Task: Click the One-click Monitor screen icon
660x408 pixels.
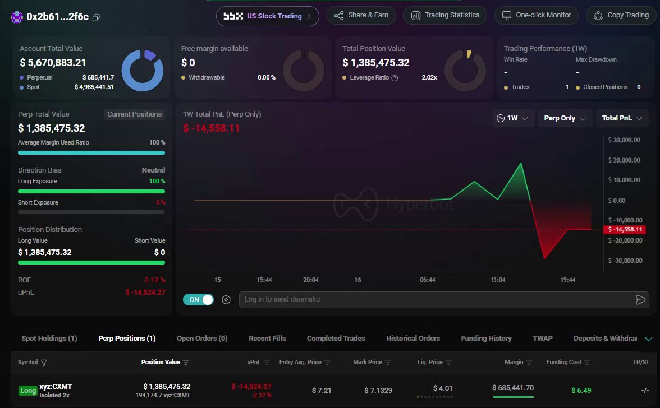Action: (x=507, y=16)
